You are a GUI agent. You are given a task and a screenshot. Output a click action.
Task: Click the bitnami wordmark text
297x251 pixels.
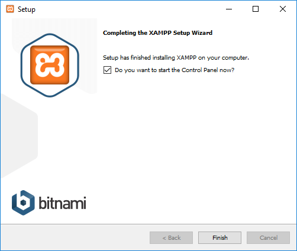click(x=62, y=203)
